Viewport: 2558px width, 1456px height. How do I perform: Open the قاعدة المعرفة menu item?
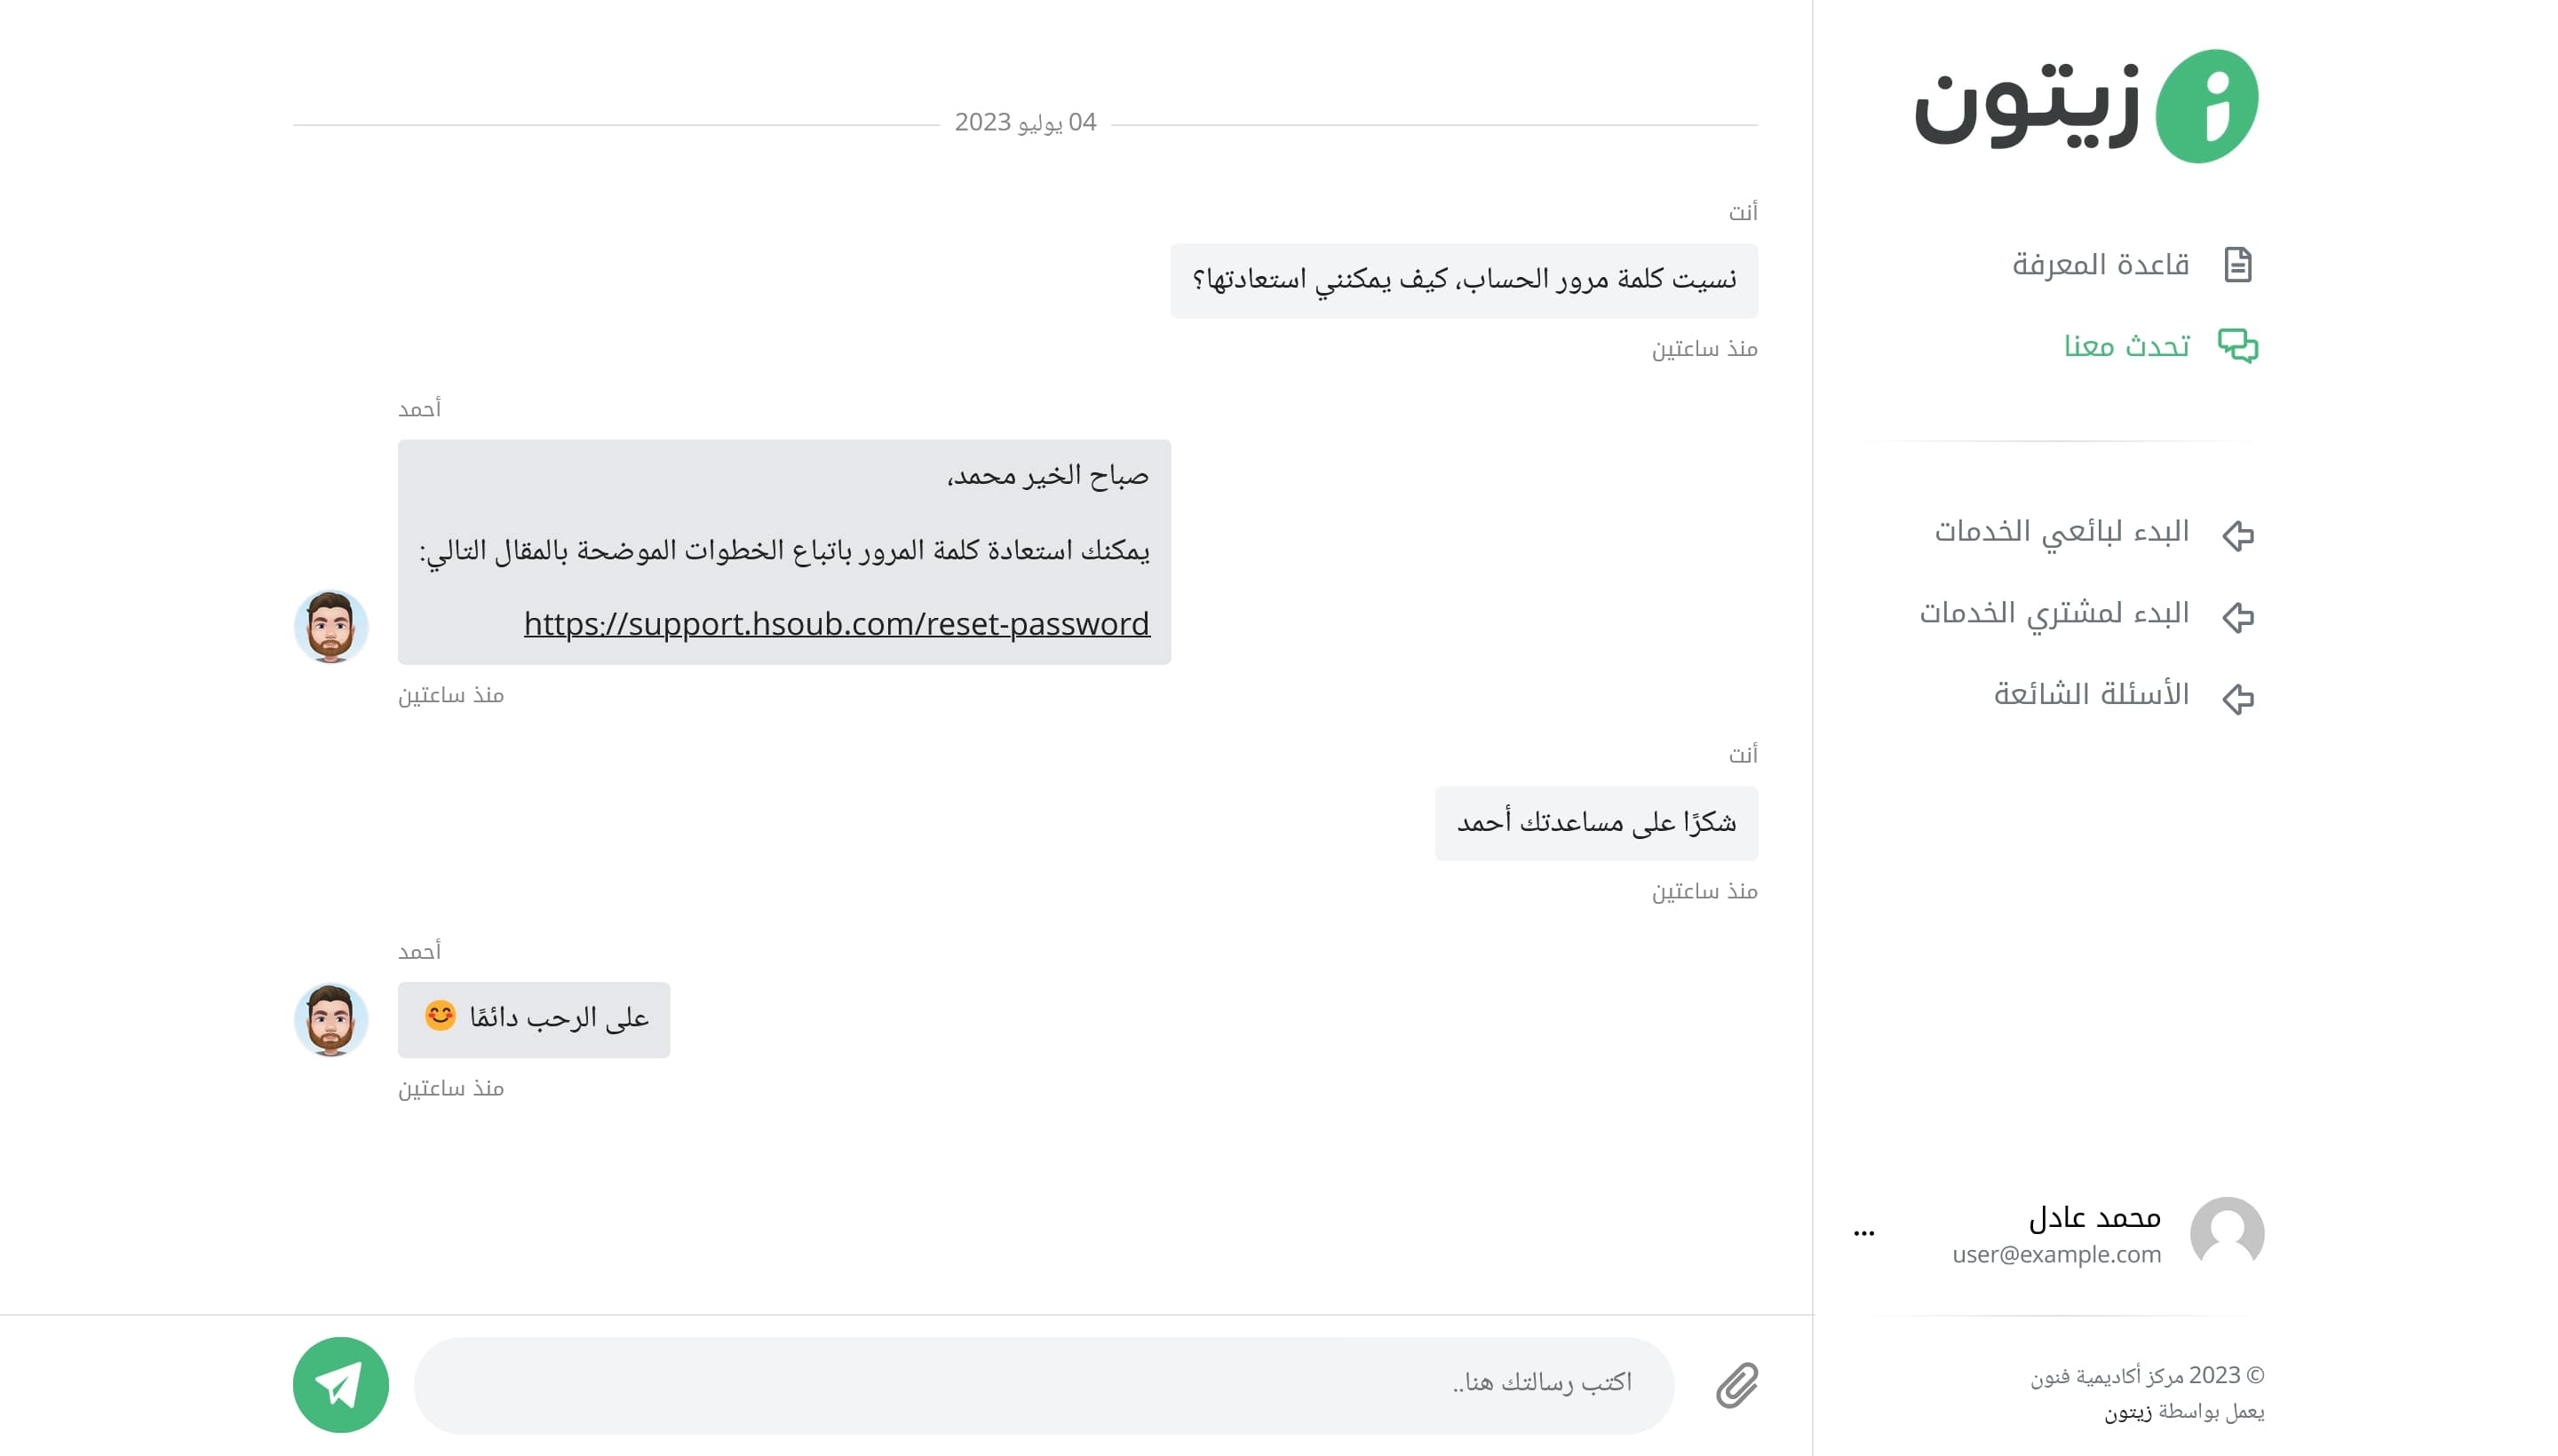[2100, 265]
